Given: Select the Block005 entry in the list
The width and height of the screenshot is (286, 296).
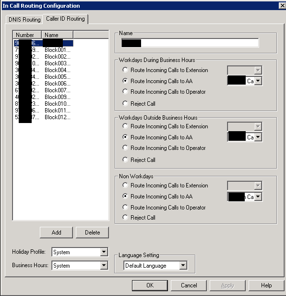Looking at the screenshot, I should (43, 77).
